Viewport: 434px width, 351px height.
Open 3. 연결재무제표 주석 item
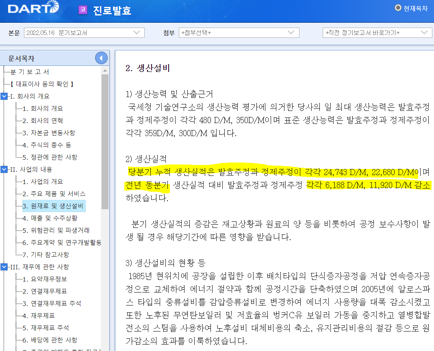52,303
